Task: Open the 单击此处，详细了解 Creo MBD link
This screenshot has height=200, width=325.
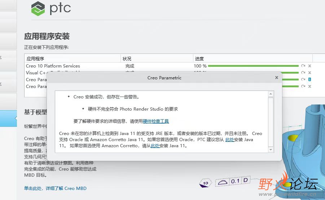Action: coord(55,188)
